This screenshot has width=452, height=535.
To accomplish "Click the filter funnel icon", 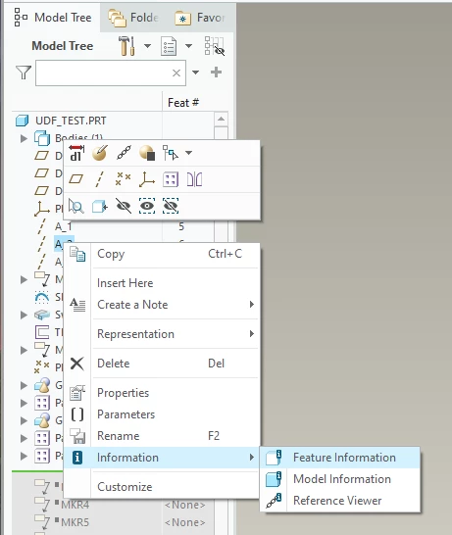I will (x=24, y=73).
